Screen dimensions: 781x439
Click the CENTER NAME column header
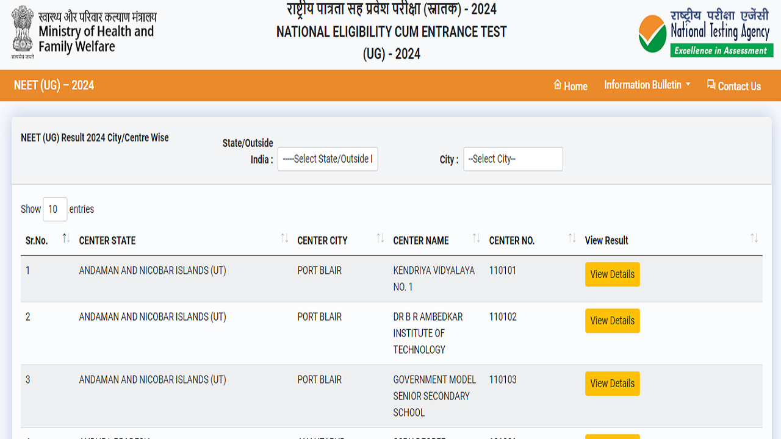421,240
